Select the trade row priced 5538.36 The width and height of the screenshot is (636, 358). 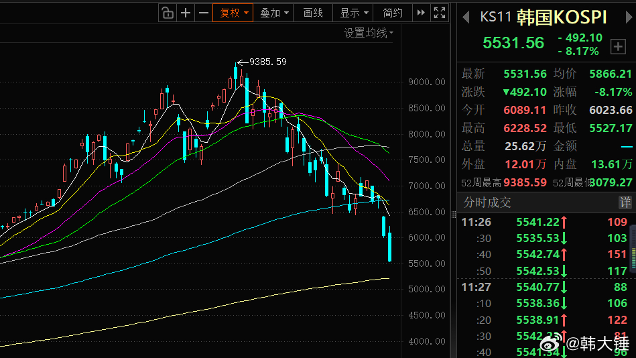click(x=544, y=304)
